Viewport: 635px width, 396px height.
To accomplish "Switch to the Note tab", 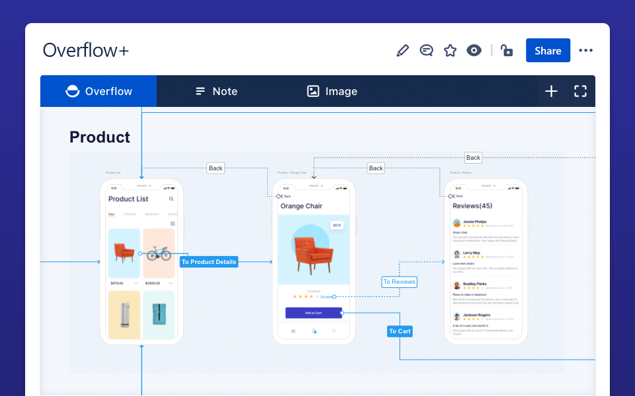I will 217,91.
